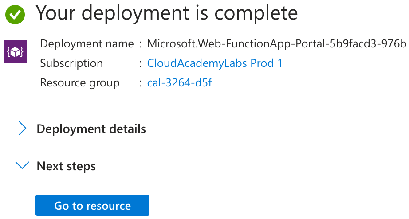The image size is (409, 219).
Task: Collapse the Next steps section chevron
Action: click(x=22, y=165)
